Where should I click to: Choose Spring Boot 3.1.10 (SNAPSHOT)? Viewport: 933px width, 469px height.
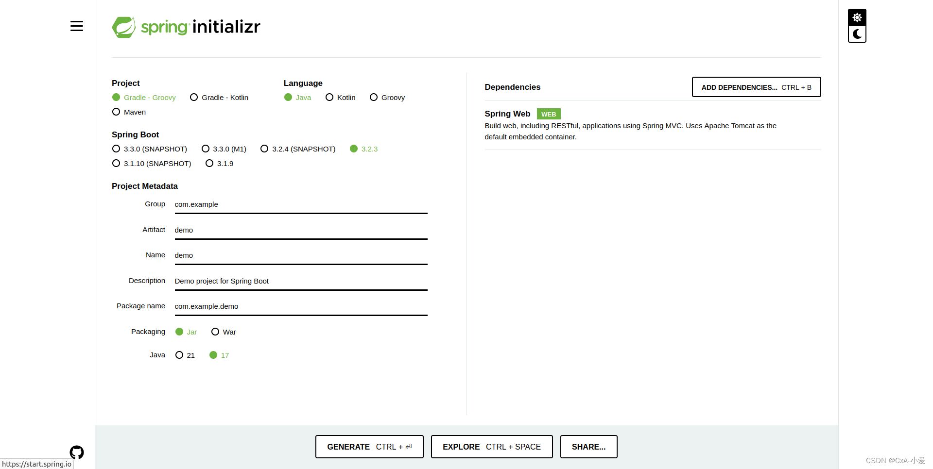152,164
